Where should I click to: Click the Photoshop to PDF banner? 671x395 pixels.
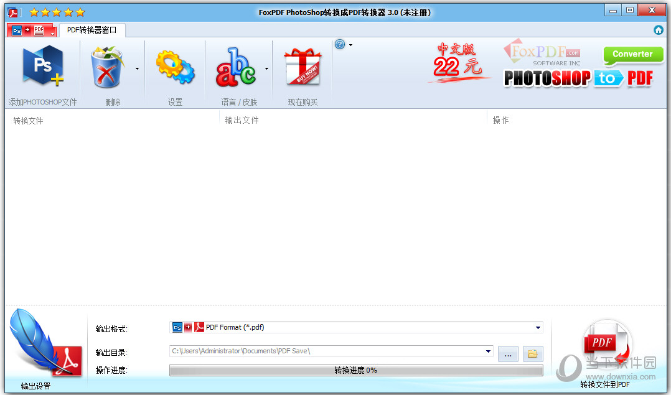pos(579,78)
